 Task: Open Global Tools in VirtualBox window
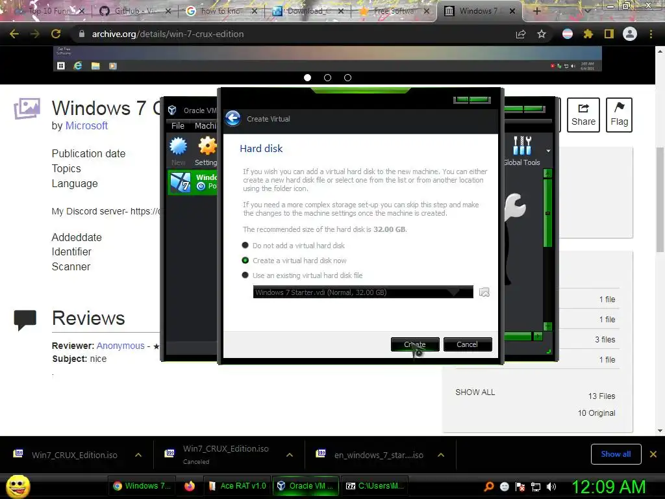[522, 151]
